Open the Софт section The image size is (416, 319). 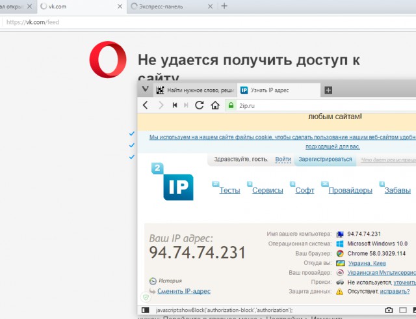click(x=305, y=190)
